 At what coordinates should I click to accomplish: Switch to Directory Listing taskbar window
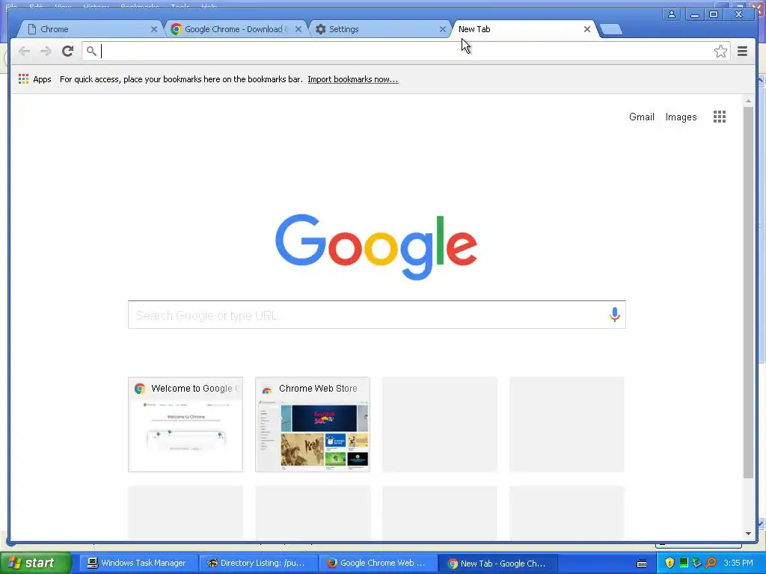click(x=258, y=563)
